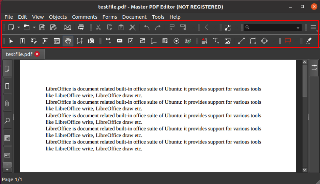Send the file by email envelope icon
320x184 pixels.
pyautogui.click(x=67, y=27)
